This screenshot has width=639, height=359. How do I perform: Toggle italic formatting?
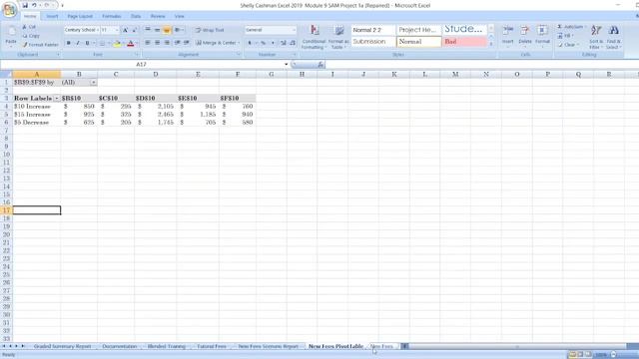(x=78, y=43)
